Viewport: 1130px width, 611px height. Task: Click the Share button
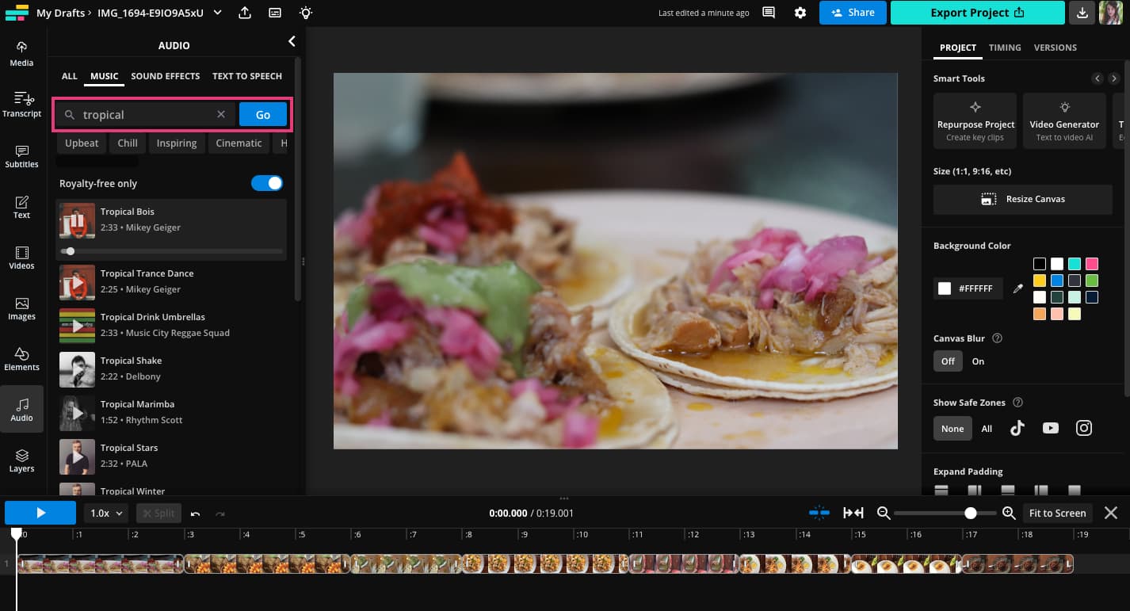click(x=853, y=13)
